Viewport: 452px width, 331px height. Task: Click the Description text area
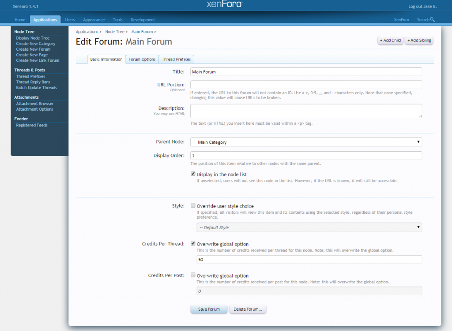pos(306,111)
